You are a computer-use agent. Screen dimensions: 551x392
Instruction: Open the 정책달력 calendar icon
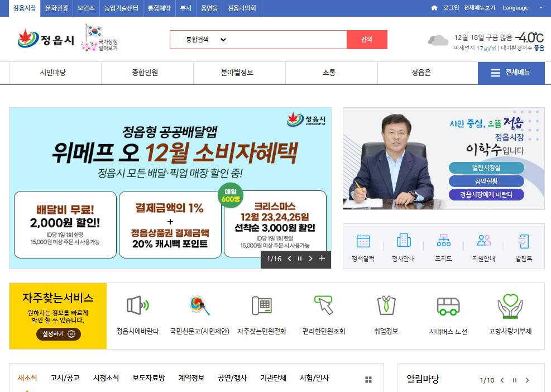click(363, 241)
